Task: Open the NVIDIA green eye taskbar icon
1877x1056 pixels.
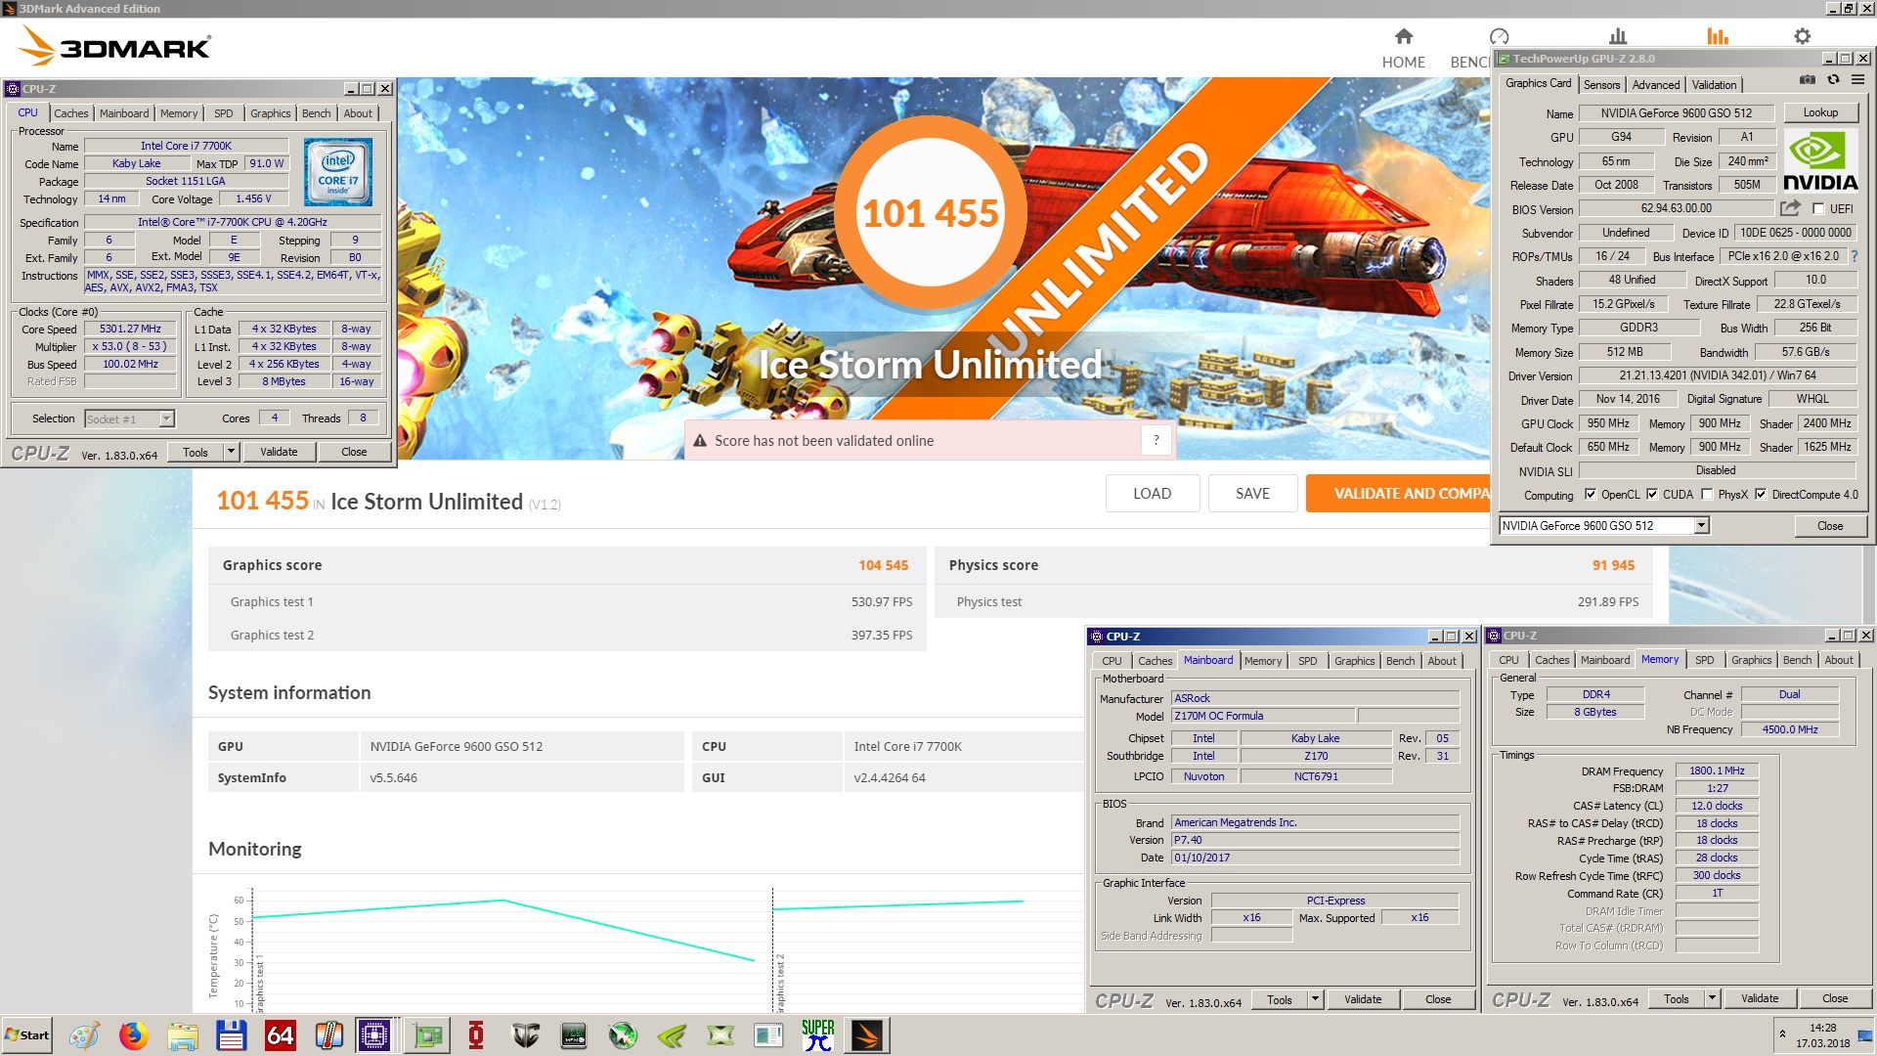Action: click(672, 1034)
